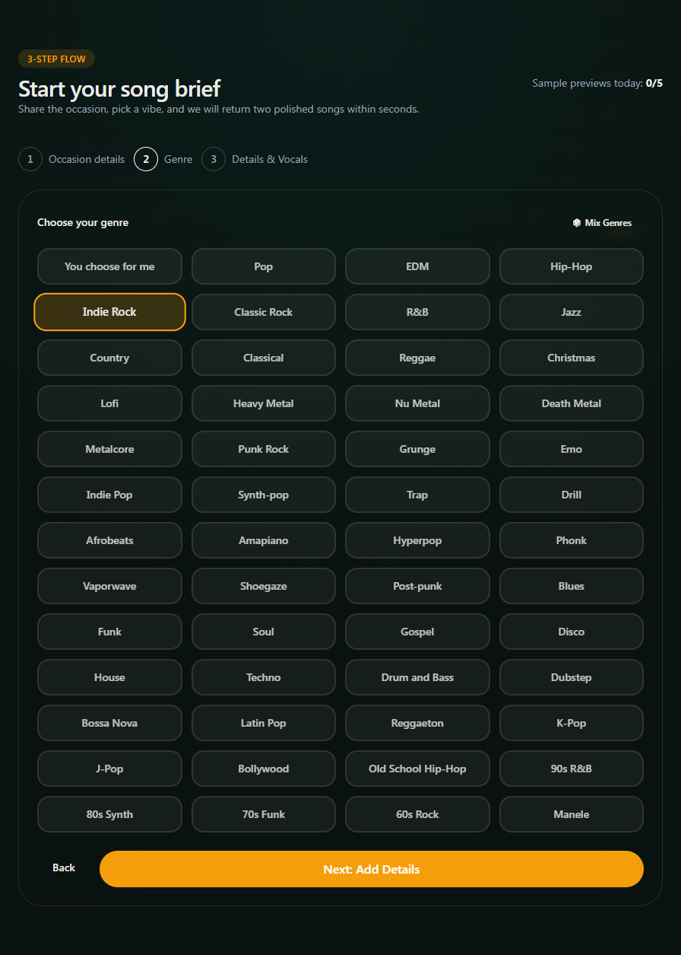
Task: Click the Mix Genres dice icon
Action: pos(577,223)
